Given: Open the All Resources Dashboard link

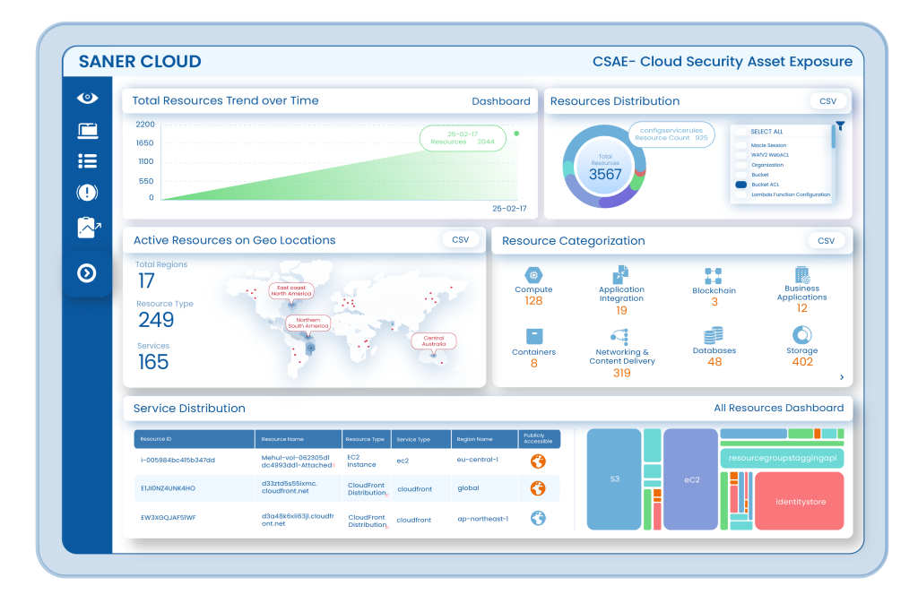Looking at the screenshot, I should click(779, 408).
